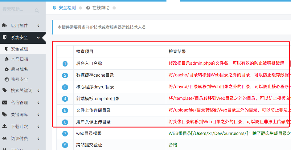Collapse the 系统安全 section arrow
The image size is (291, 150).
(x=38, y=38)
